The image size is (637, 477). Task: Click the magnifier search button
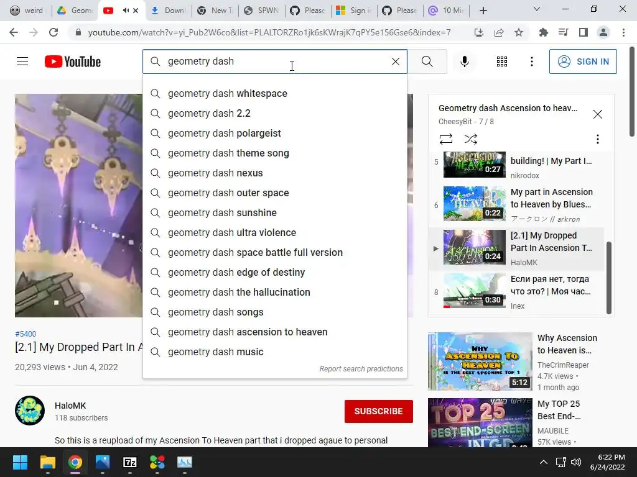pos(427,61)
